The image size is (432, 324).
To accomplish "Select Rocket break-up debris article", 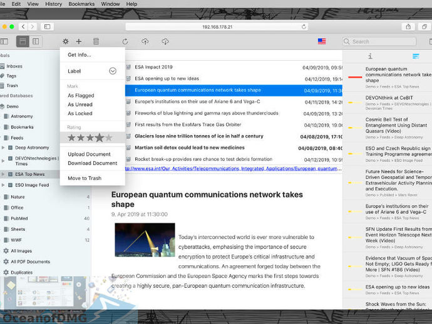I will click(x=234, y=159).
